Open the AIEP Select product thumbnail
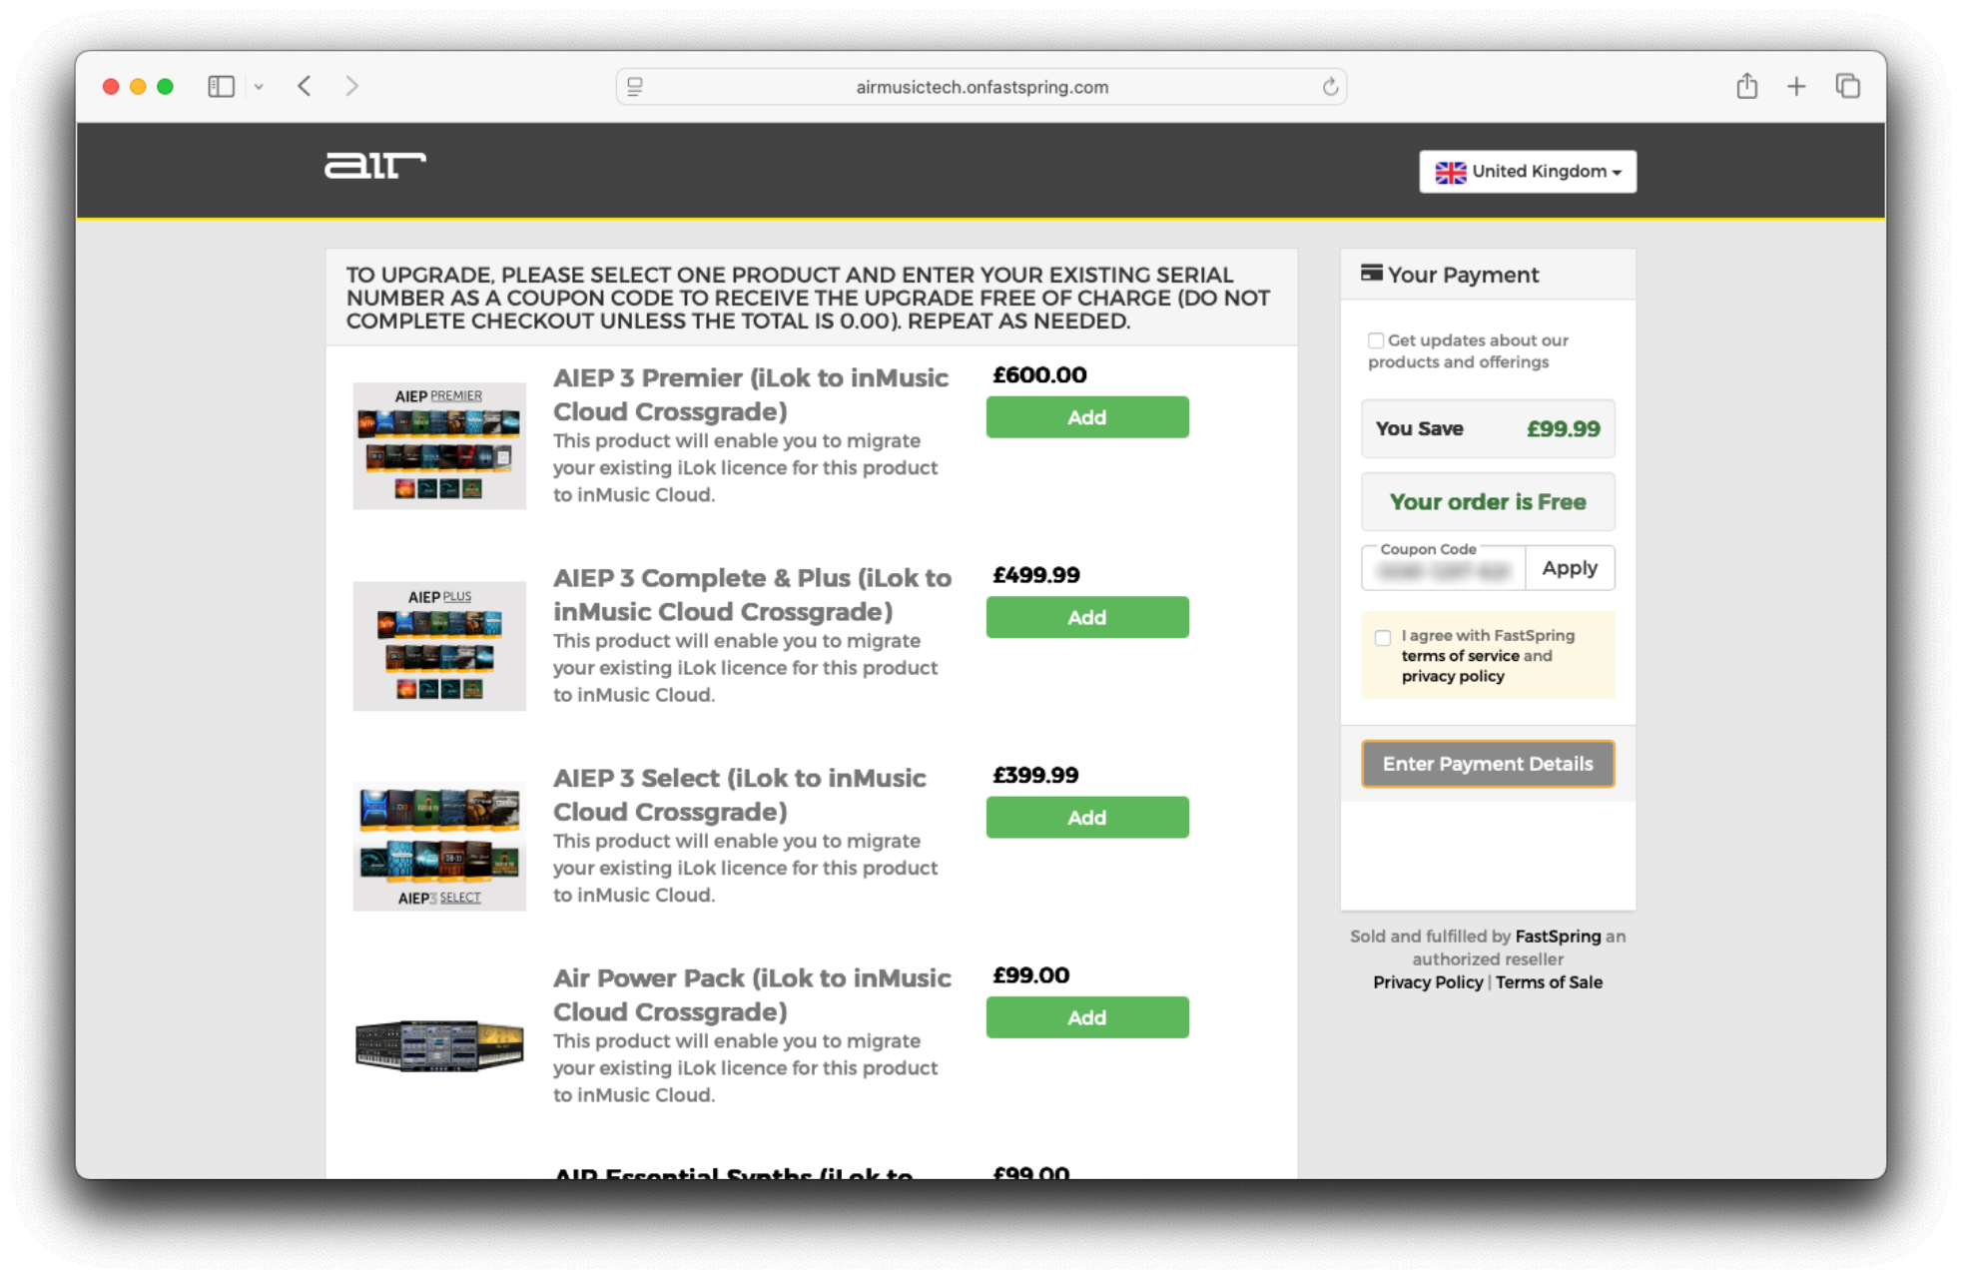The width and height of the screenshot is (1962, 1279). tap(439, 846)
